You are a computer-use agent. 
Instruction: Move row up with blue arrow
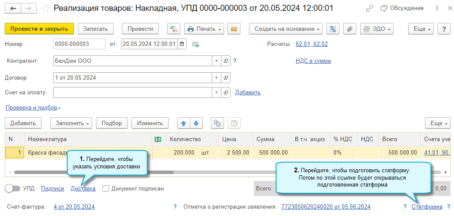(184, 123)
